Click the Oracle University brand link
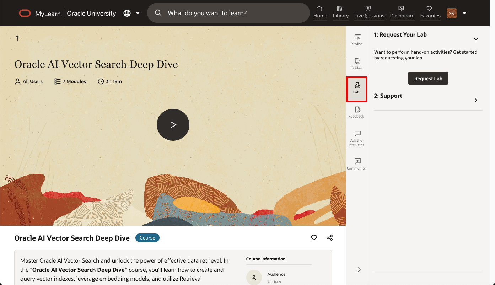Screen dimensions: 495x285 pyautogui.click(x=91, y=14)
